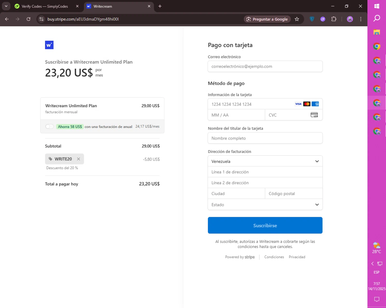The height and width of the screenshot is (308, 386).
Task: Reload the Stripe checkout page
Action: [x=28, y=19]
